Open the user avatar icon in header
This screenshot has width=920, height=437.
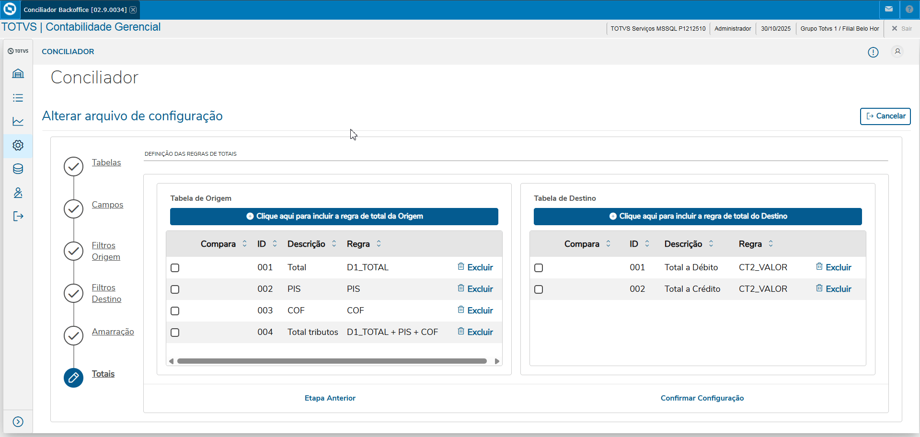897,51
